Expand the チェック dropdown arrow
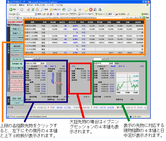The image size is (166, 141). (104, 14)
